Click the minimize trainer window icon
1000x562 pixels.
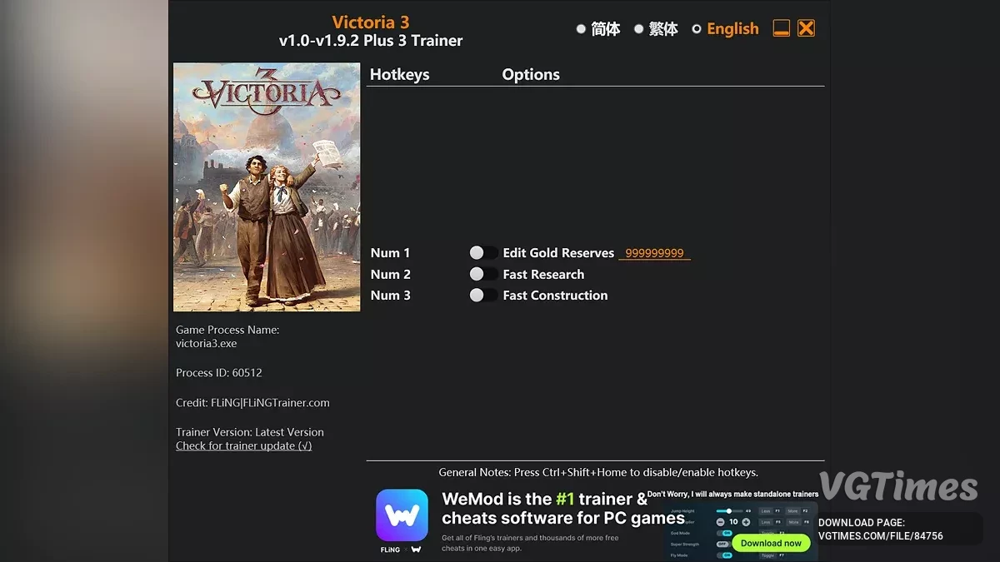pyautogui.click(x=781, y=28)
